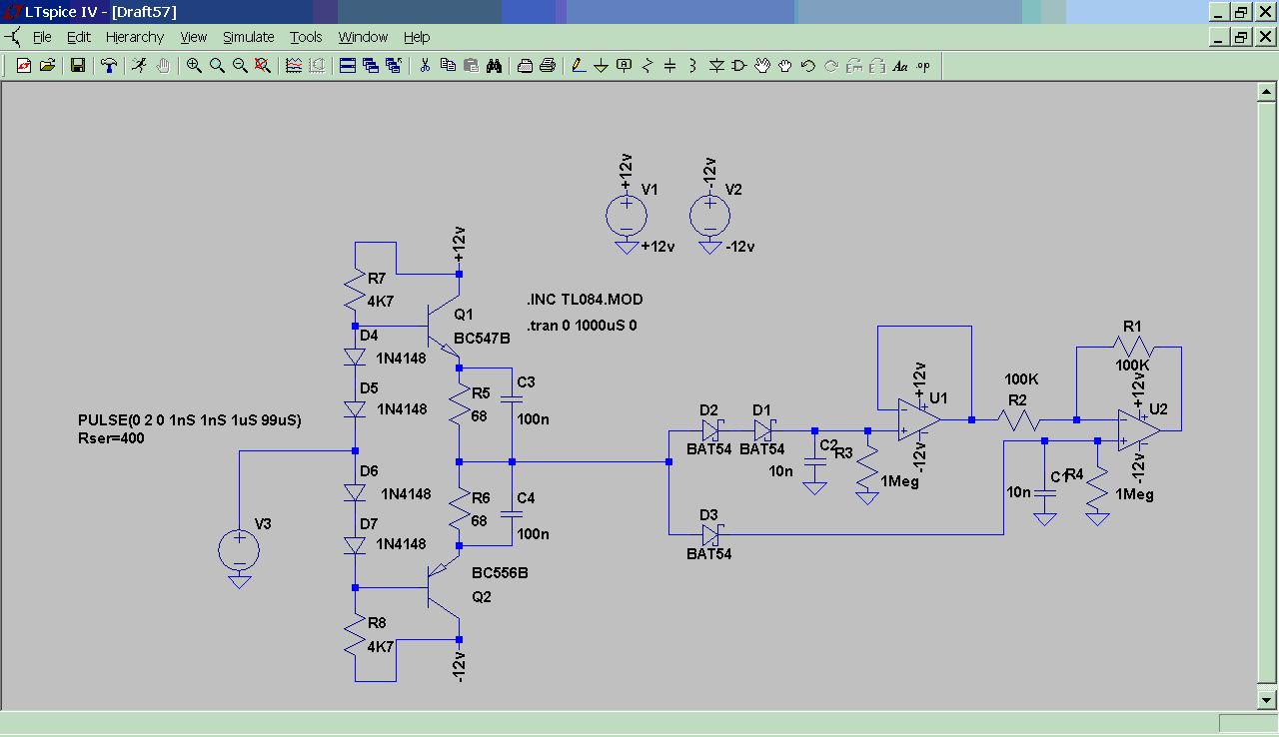1279x737 pixels.
Task: Open the Hierarchy menu
Action: pos(134,37)
